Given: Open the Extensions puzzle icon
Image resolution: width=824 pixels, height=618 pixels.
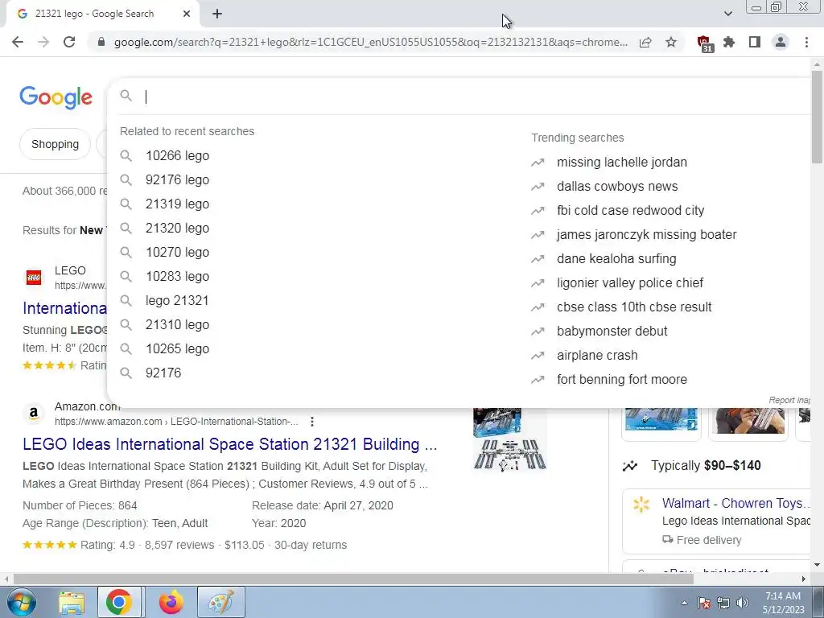Looking at the screenshot, I should pyautogui.click(x=729, y=42).
